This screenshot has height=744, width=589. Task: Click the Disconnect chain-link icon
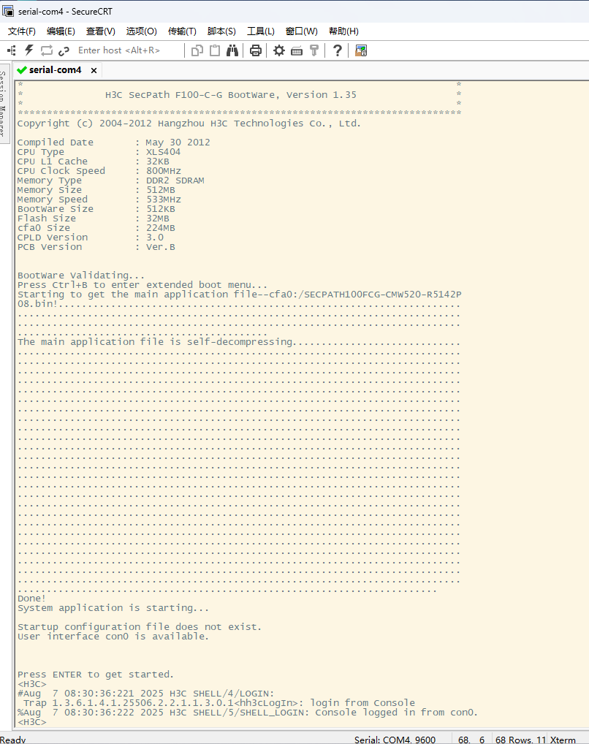click(x=64, y=50)
